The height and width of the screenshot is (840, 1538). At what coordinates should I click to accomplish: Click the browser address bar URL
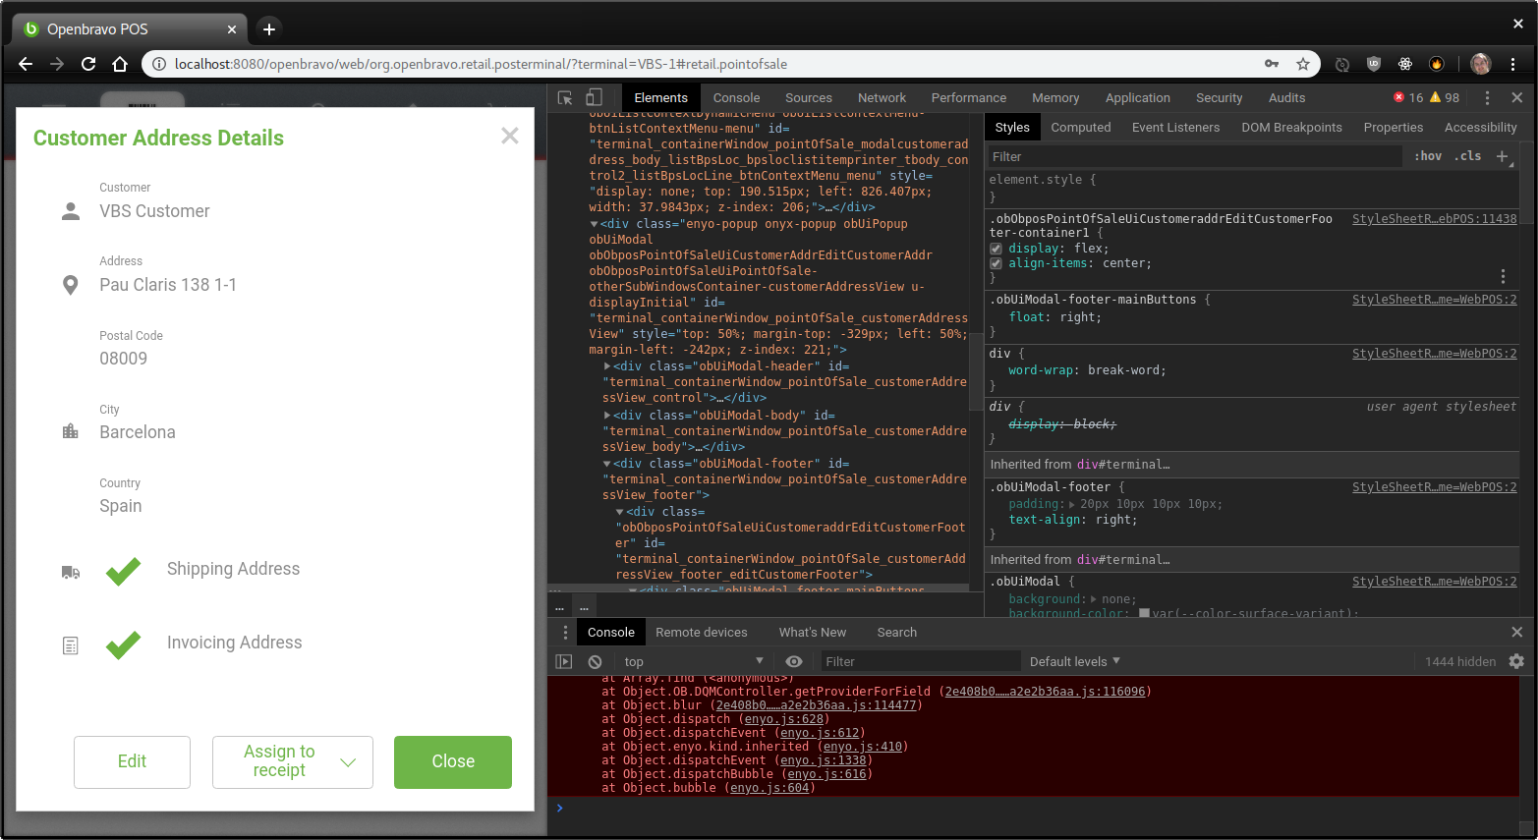point(481,64)
